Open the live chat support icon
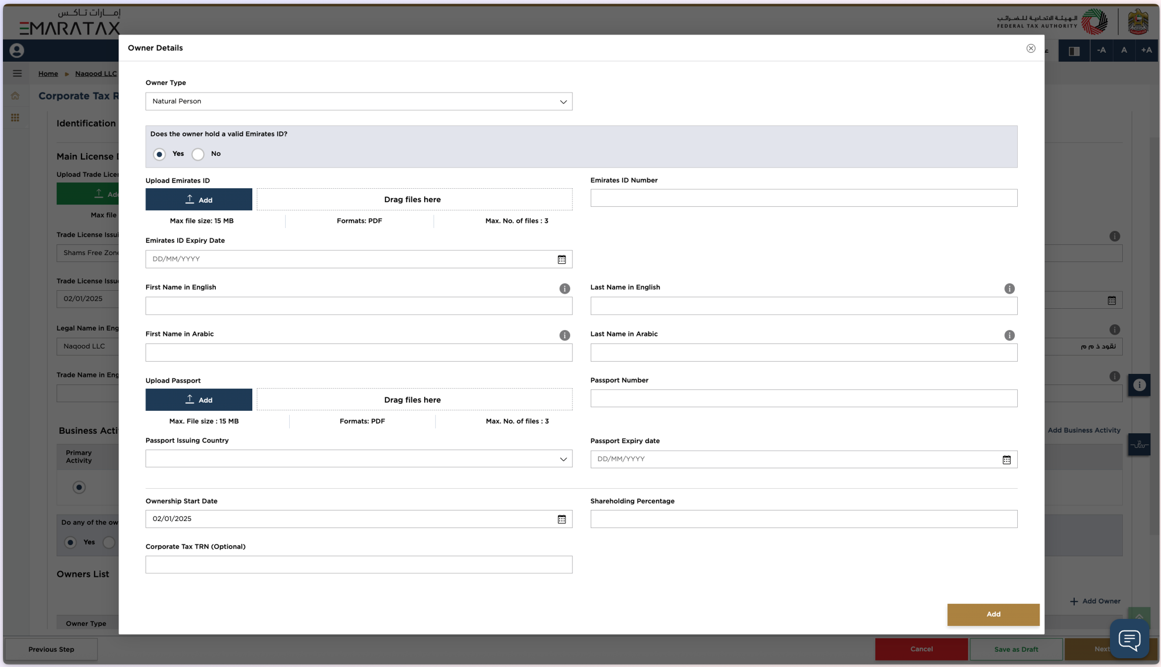The width and height of the screenshot is (1161, 667). pos(1129,639)
